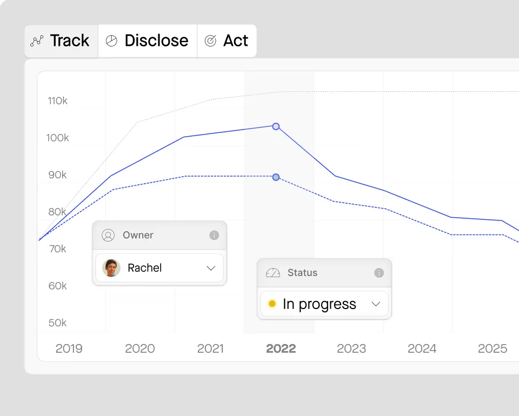Click the Act target icon
Viewport: 519px width, 416px height.
210,41
